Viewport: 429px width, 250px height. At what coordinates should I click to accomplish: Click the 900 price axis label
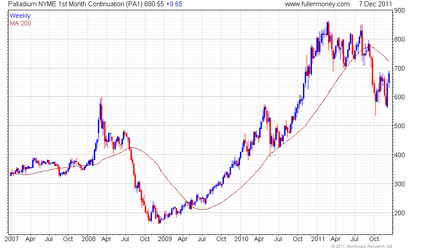[400, 10]
